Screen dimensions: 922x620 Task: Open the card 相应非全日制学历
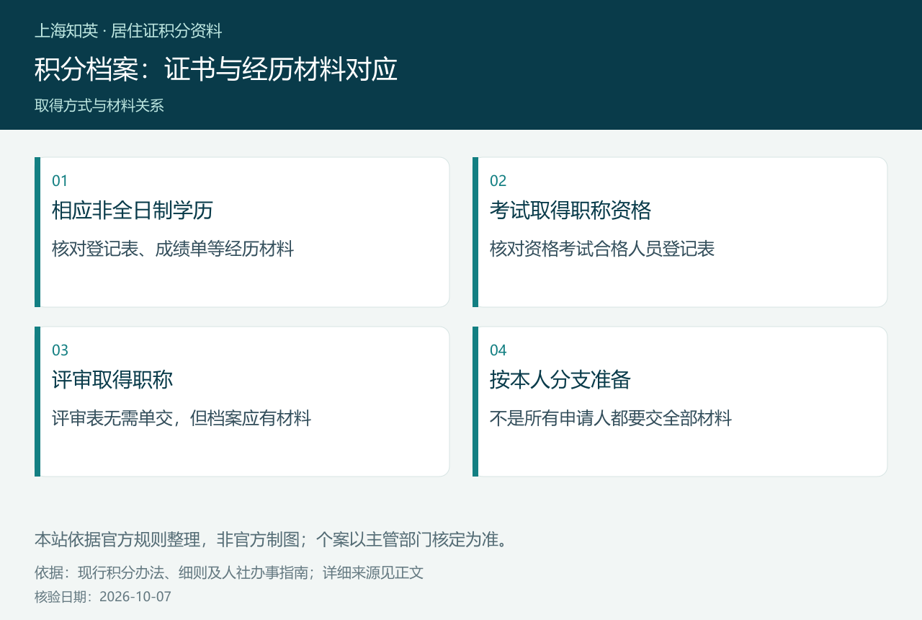pos(242,232)
